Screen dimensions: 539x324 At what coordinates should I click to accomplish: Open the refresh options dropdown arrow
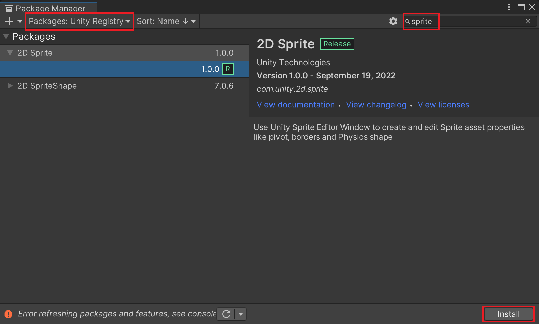click(241, 314)
